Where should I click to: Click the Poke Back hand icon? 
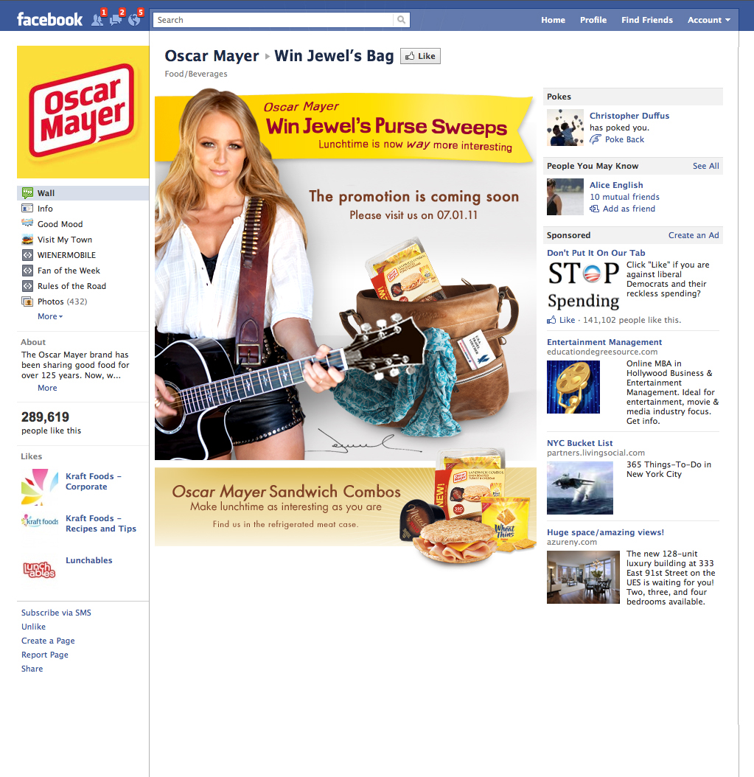595,140
